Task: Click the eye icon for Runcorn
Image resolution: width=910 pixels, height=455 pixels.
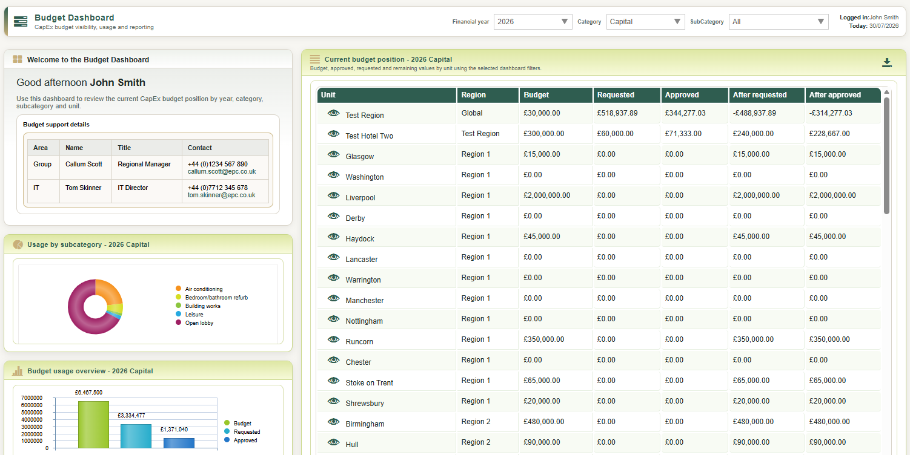Action: (333, 339)
